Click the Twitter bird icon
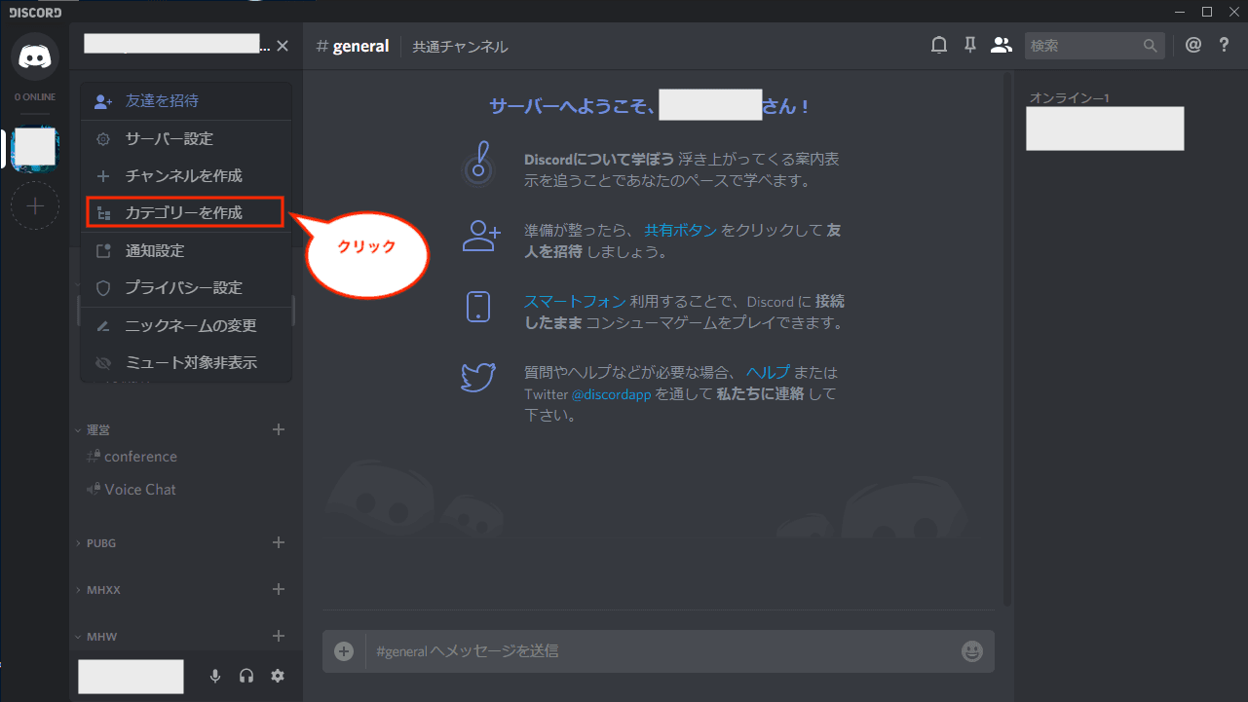The image size is (1248, 702). [x=478, y=377]
